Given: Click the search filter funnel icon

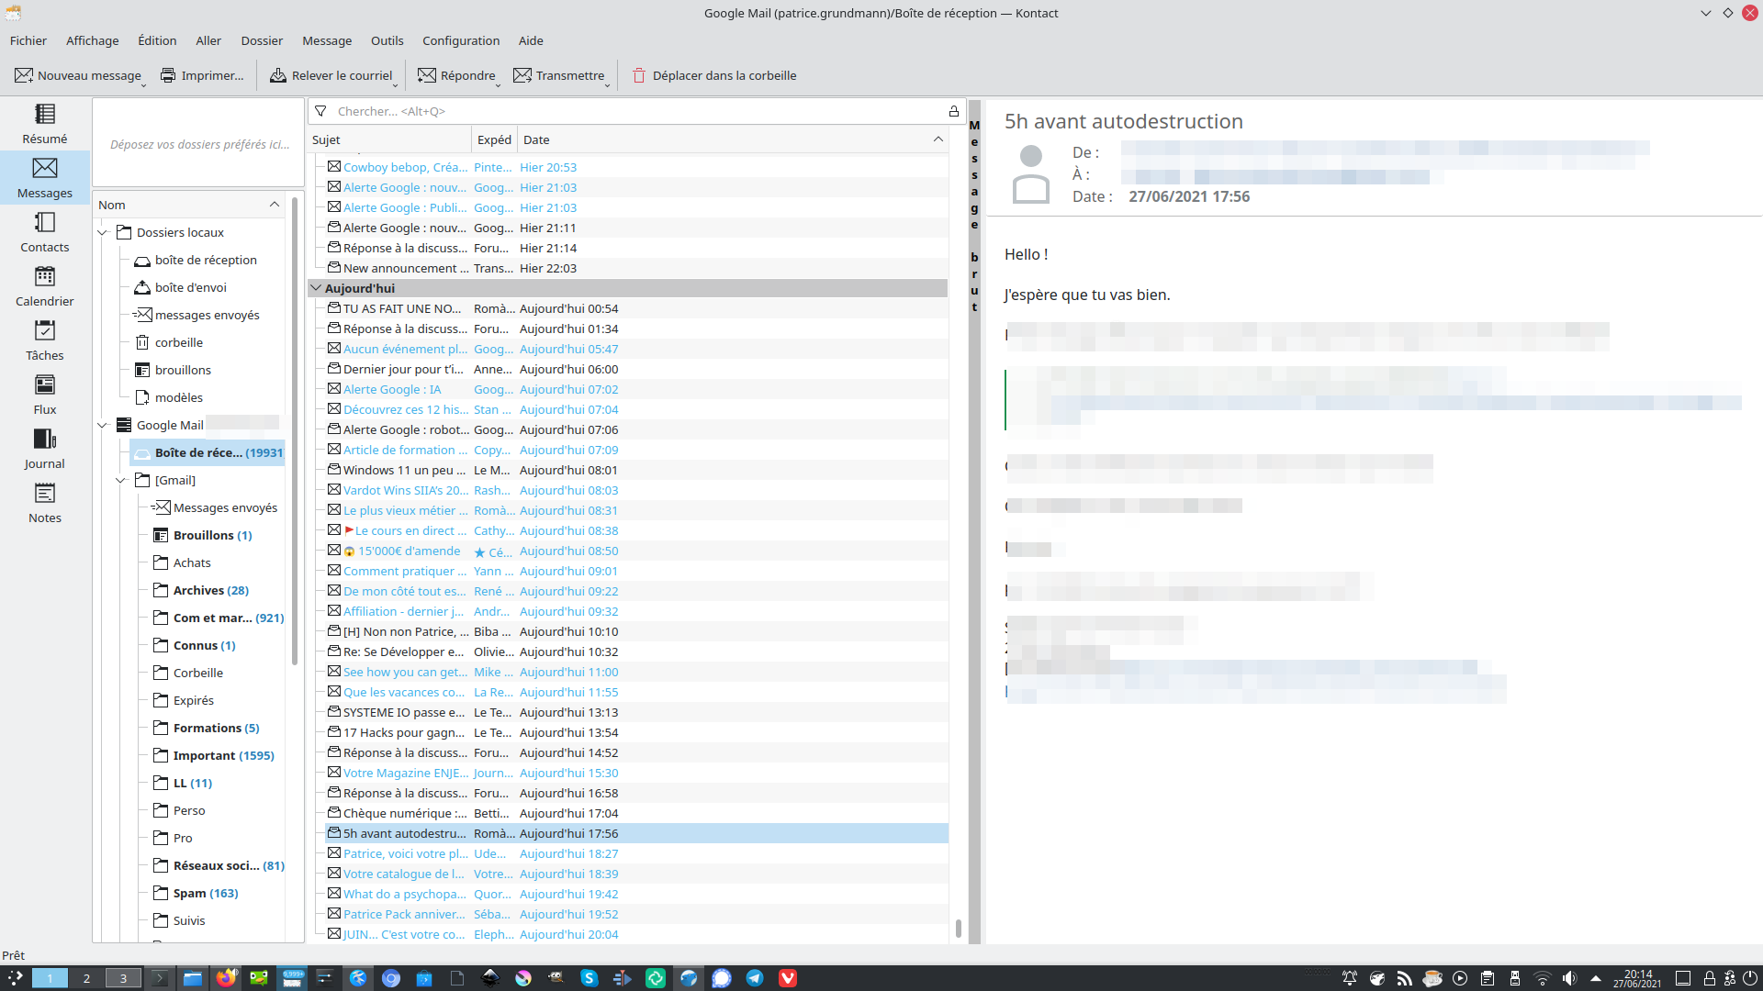Looking at the screenshot, I should tap(320, 111).
